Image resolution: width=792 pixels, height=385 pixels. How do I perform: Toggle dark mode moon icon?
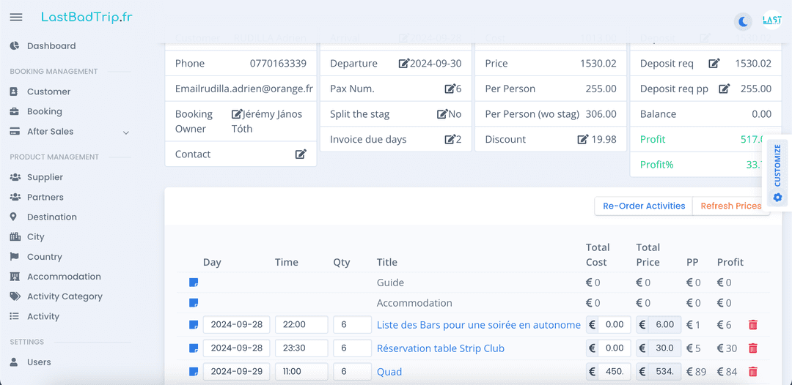[x=743, y=22]
